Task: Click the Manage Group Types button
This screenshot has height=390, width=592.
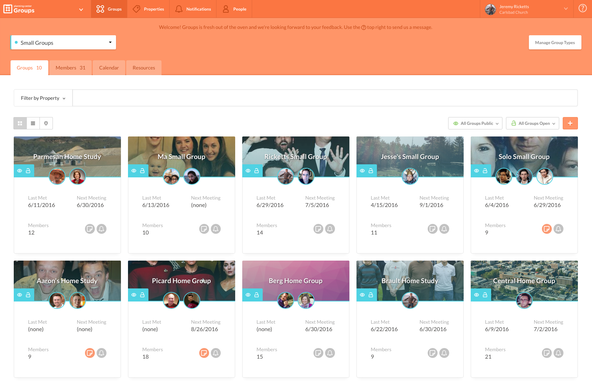Action: (x=555, y=42)
